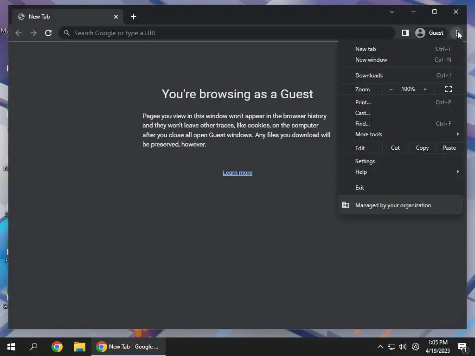This screenshot has height=356, width=475.
Task: Choose Exit in the menu
Action: click(400, 188)
